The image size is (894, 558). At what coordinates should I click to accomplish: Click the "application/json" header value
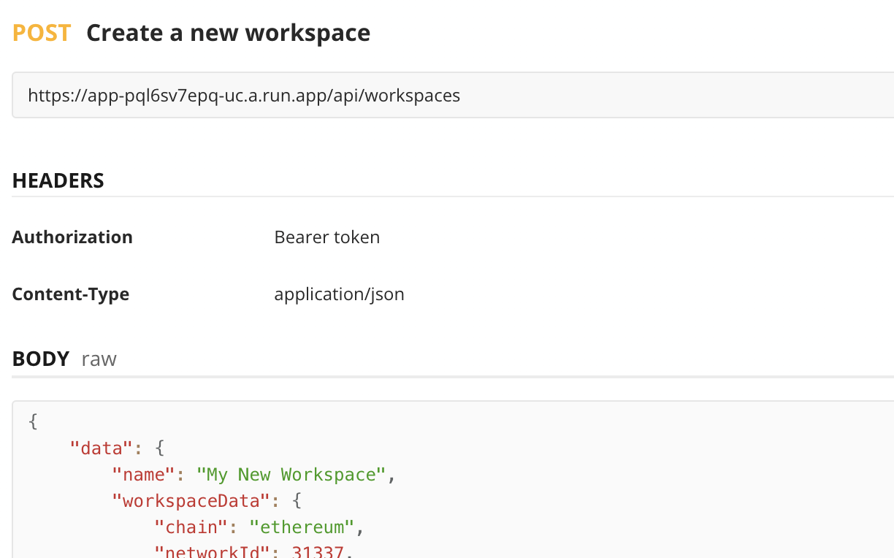(x=339, y=294)
